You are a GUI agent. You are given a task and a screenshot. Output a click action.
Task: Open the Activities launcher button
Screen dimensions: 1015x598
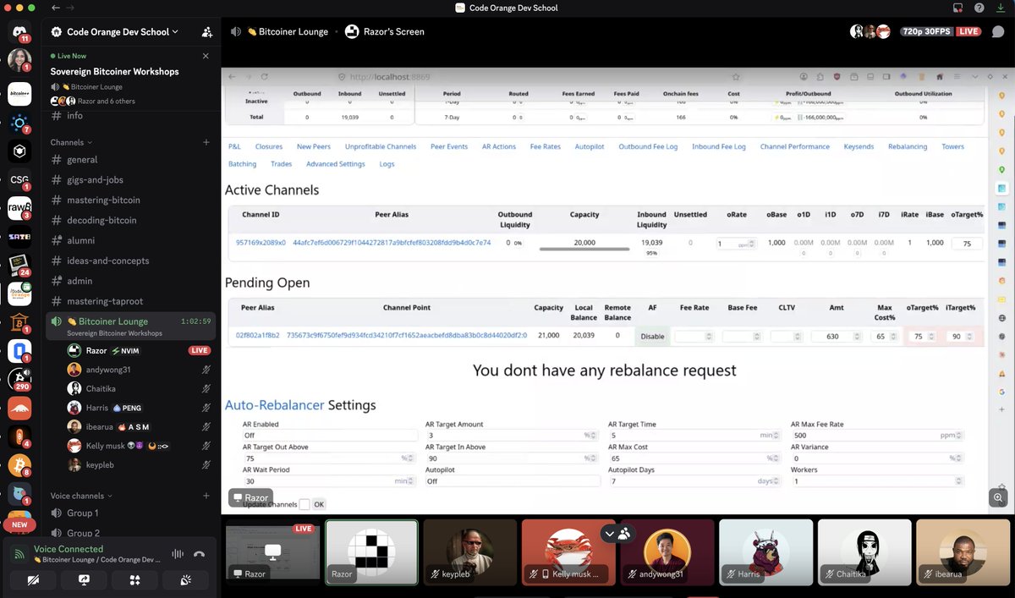coord(135,580)
